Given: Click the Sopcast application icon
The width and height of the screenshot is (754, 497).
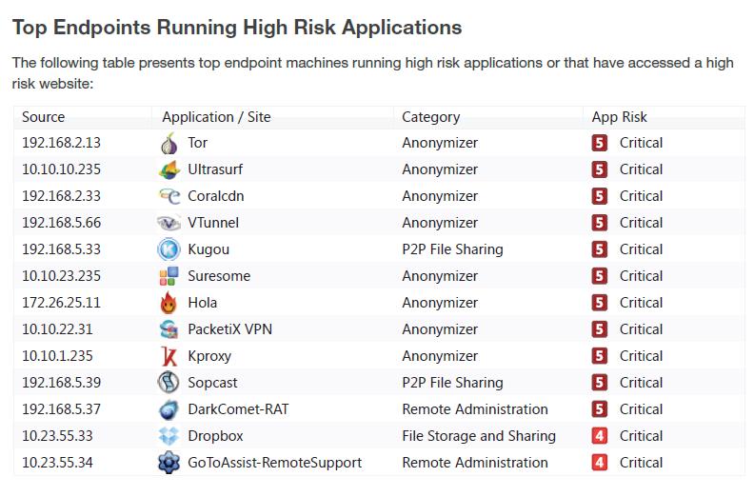Looking at the screenshot, I should [169, 384].
